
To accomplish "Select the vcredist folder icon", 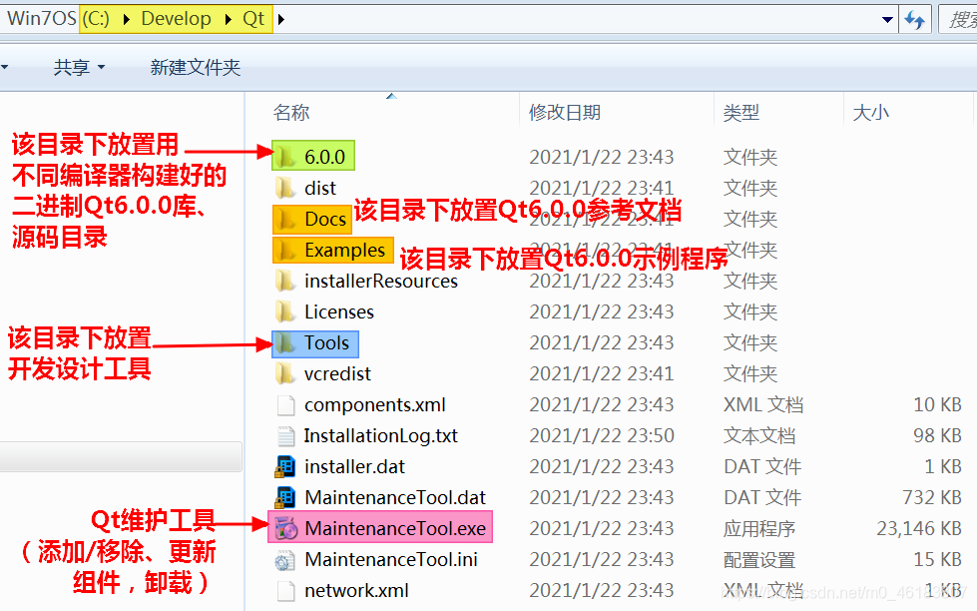I will pyautogui.click(x=285, y=373).
